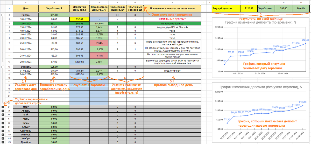This screenshot has height=144, width=311.
Task: Click 'Примечание и выводы после торговли' header
Action: point(172,9)
